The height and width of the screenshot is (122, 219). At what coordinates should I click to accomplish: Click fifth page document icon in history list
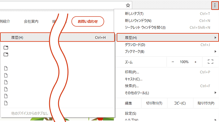(x=6, y=96)
